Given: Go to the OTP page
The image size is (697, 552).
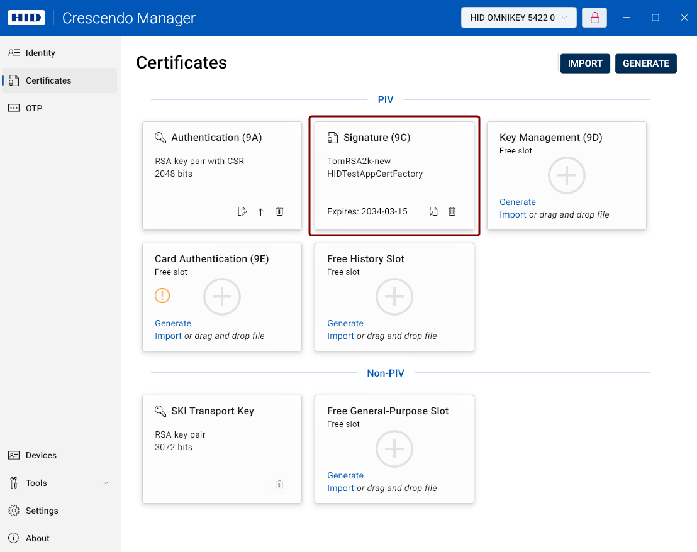Looking at the screenshot, I should (60, 108).
